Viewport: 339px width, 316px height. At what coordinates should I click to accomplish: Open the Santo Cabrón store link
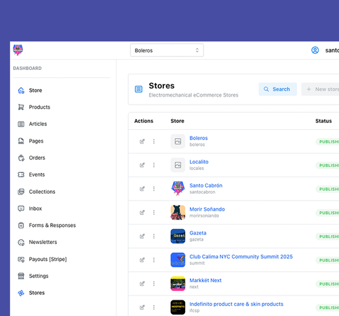[x=206, y=186]
